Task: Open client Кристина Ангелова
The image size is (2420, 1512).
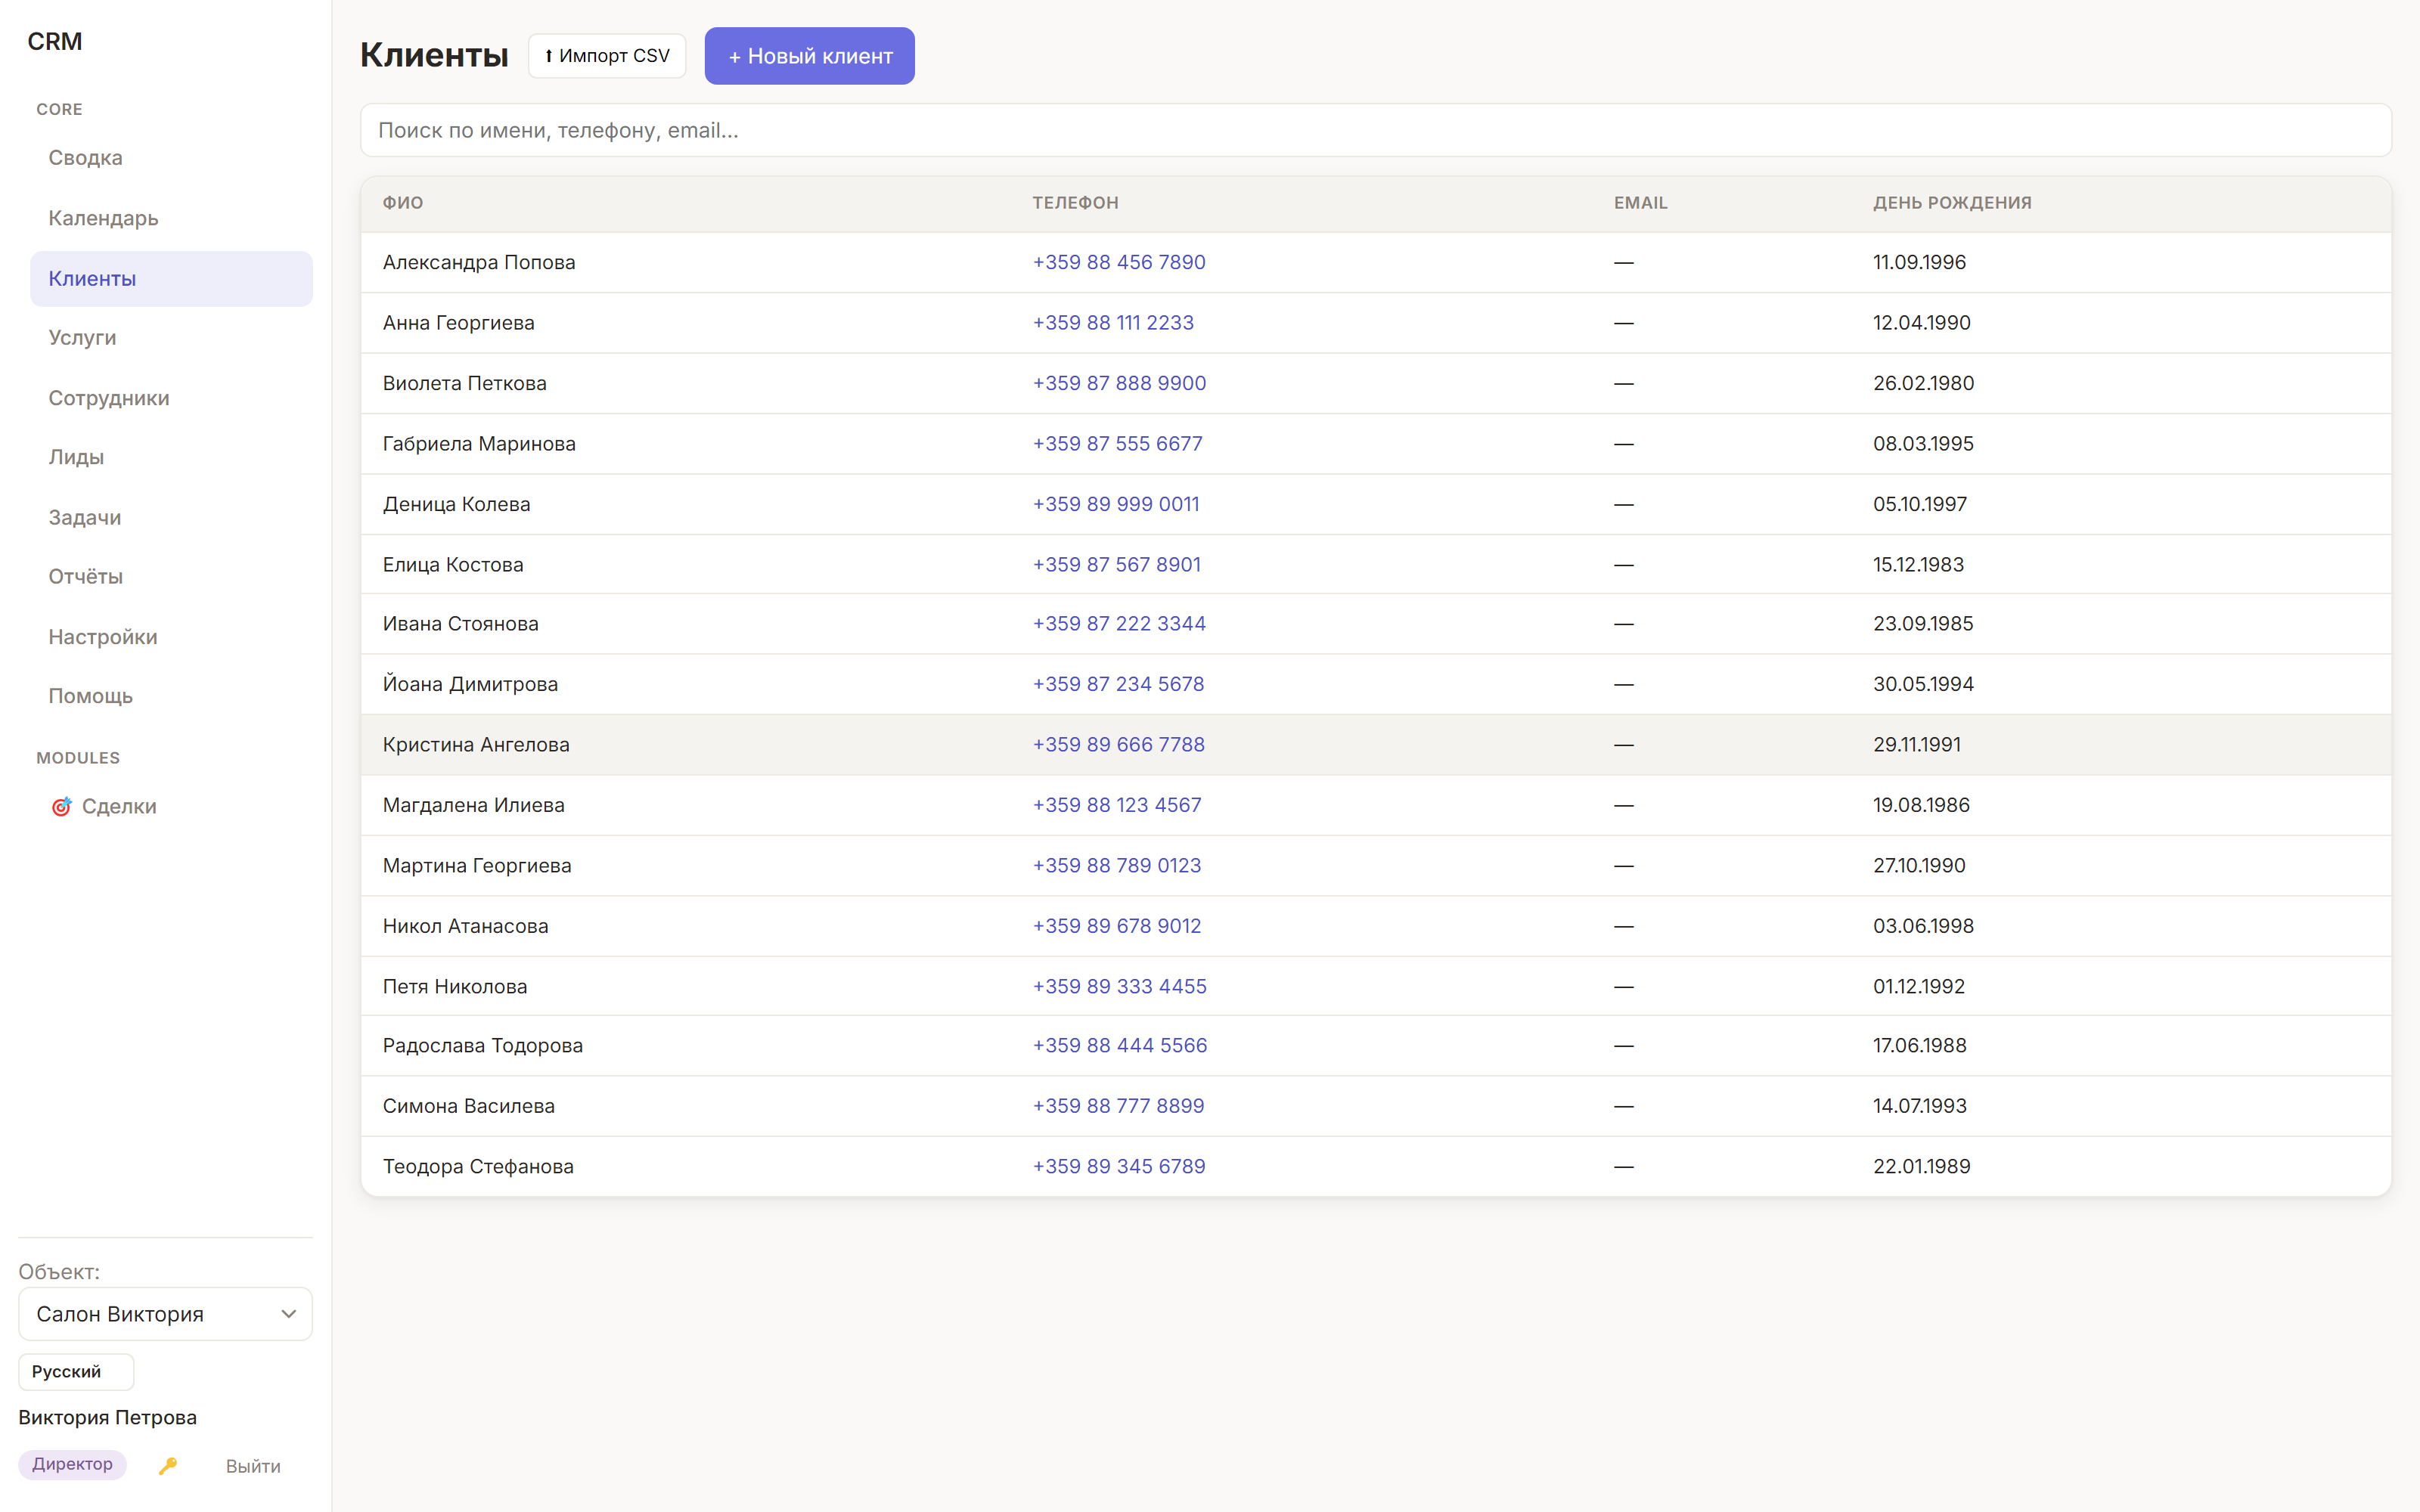Action: tap(476, 744)
